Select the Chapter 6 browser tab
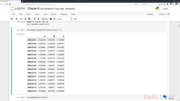 coord(10,1)
